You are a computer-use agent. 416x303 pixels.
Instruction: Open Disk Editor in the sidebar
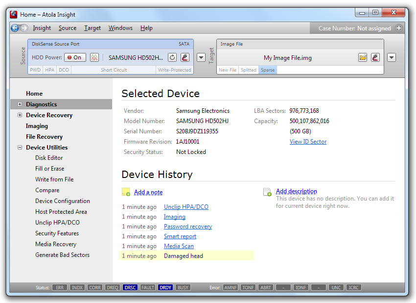pyautogui.click(x=49, y=158)
